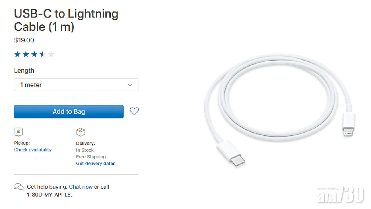Click the half-filled fourth rating star

click(x=43, y=54)
